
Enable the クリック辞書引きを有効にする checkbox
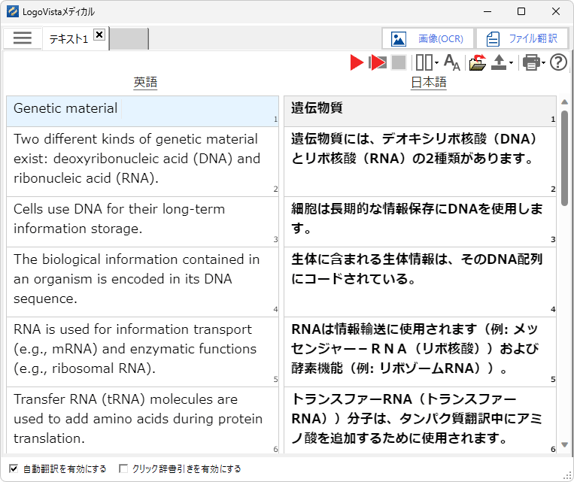123,468
